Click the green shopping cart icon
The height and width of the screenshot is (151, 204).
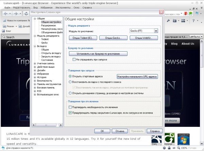tap(191, 13)
